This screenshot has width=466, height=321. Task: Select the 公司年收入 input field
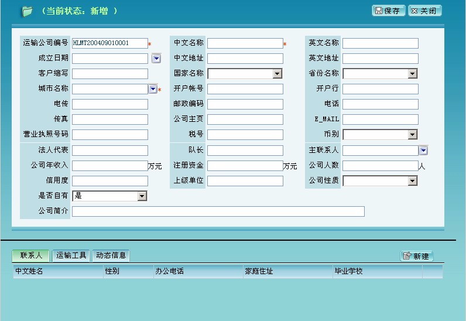point(110,165)
